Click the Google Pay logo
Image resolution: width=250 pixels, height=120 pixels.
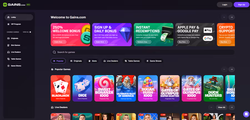(x=208, y=38)
